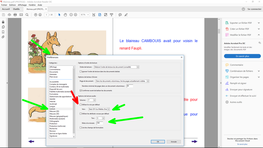The width and height of the screenshot is (263, 148).
Task: Open the Edition menu
Action: click(x=12, y=5)
